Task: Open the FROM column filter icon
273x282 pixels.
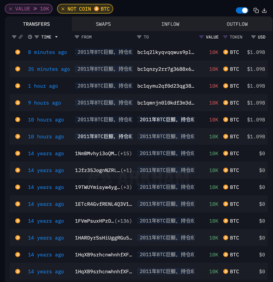Action: tap(77, 37)
